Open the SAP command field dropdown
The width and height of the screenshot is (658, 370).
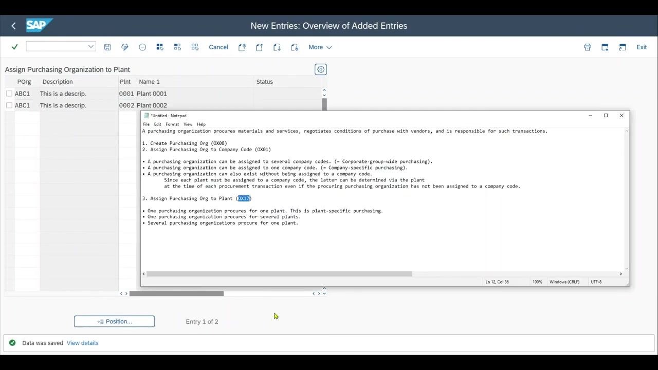(x=90, y=46)
